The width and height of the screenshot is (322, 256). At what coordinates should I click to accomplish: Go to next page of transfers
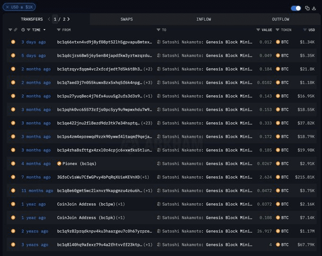pos(69,19)
